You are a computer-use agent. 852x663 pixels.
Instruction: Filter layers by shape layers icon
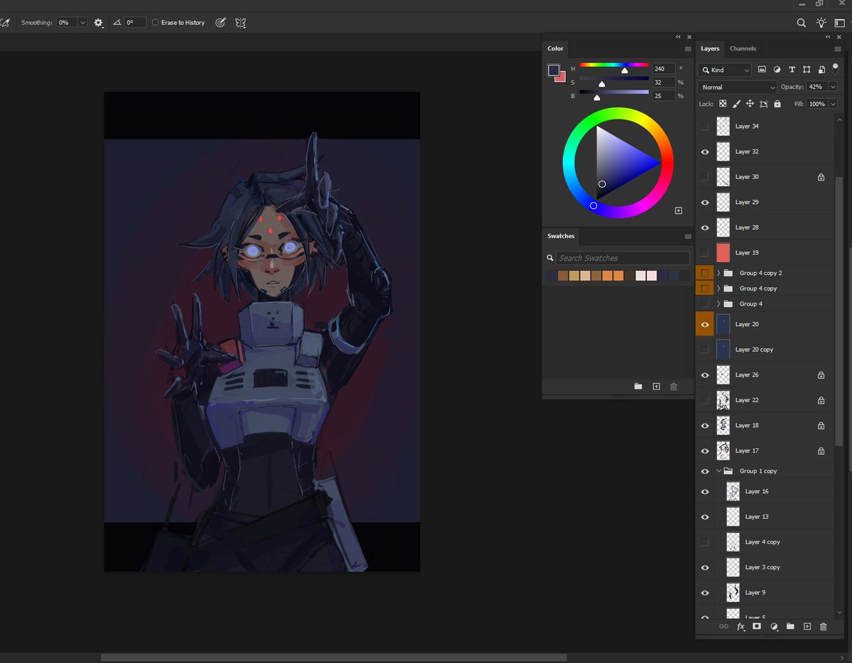[807, 70]
